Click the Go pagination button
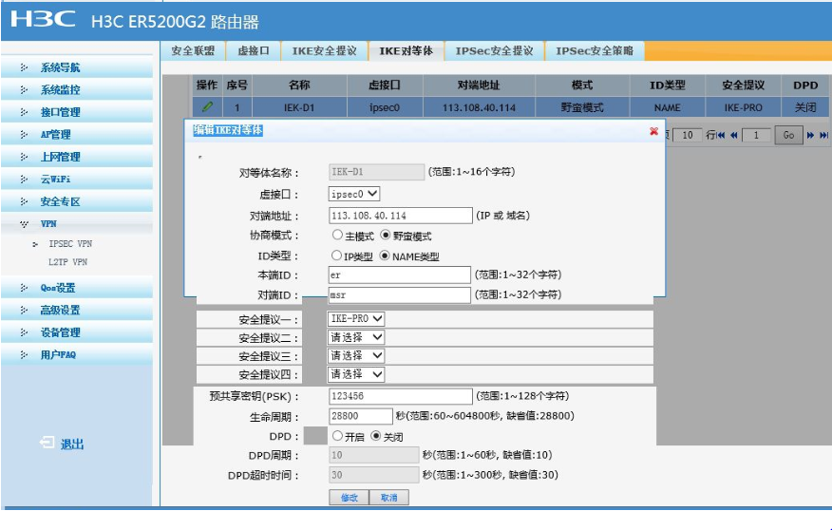The width and height of the screenshot is (832, 530). (x=788, y=135)
